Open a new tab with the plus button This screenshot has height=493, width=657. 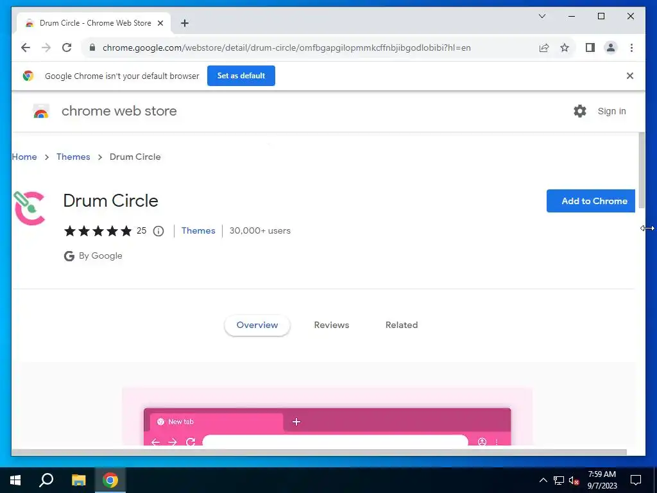point(185,23)
